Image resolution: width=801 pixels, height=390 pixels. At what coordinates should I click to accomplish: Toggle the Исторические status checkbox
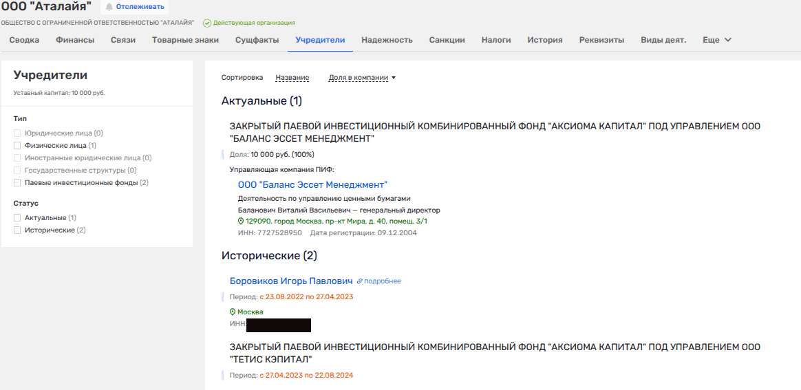point(17,230)
